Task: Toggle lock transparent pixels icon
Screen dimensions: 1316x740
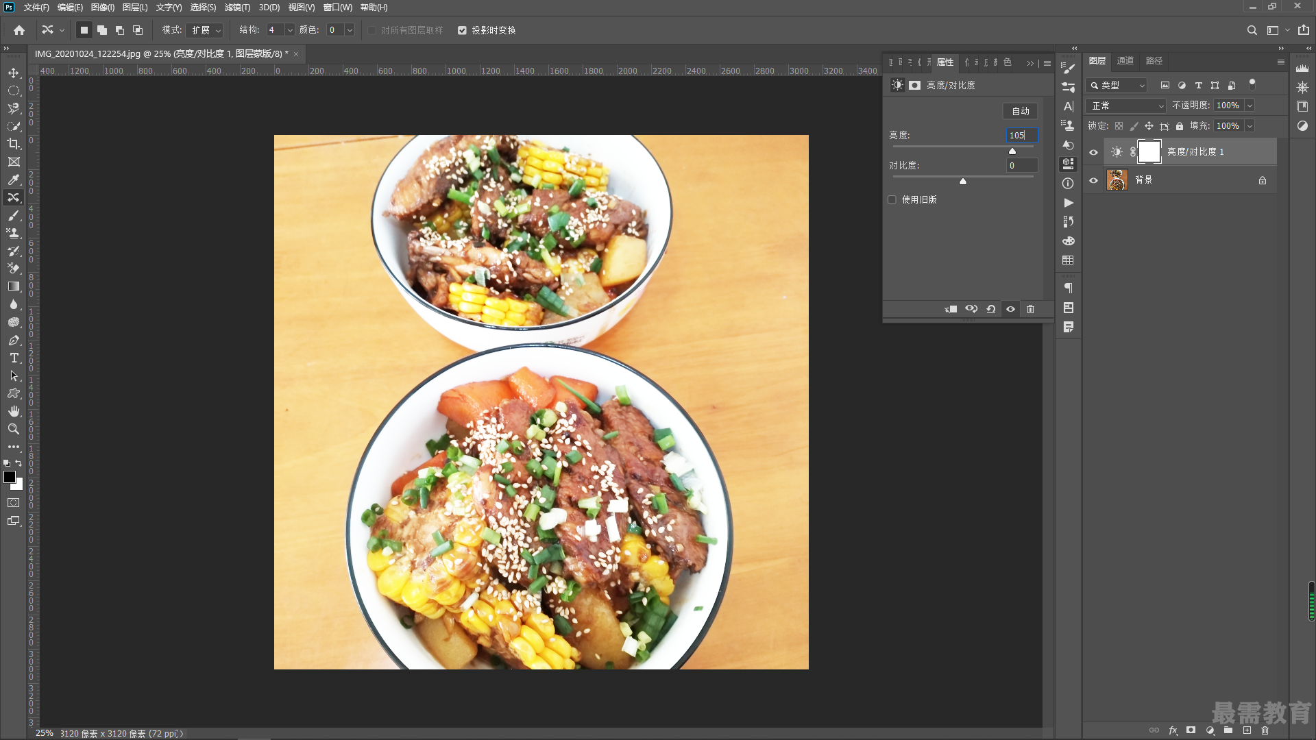Action: (x=1119, y=126)
